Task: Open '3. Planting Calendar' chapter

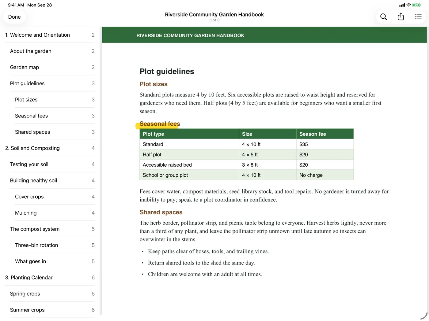Action: coord(50,278)
